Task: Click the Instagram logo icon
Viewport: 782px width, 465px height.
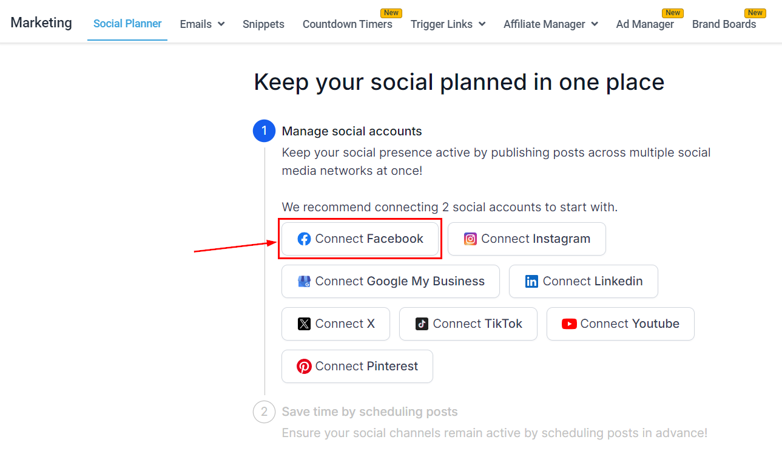Action: [470, 239]
